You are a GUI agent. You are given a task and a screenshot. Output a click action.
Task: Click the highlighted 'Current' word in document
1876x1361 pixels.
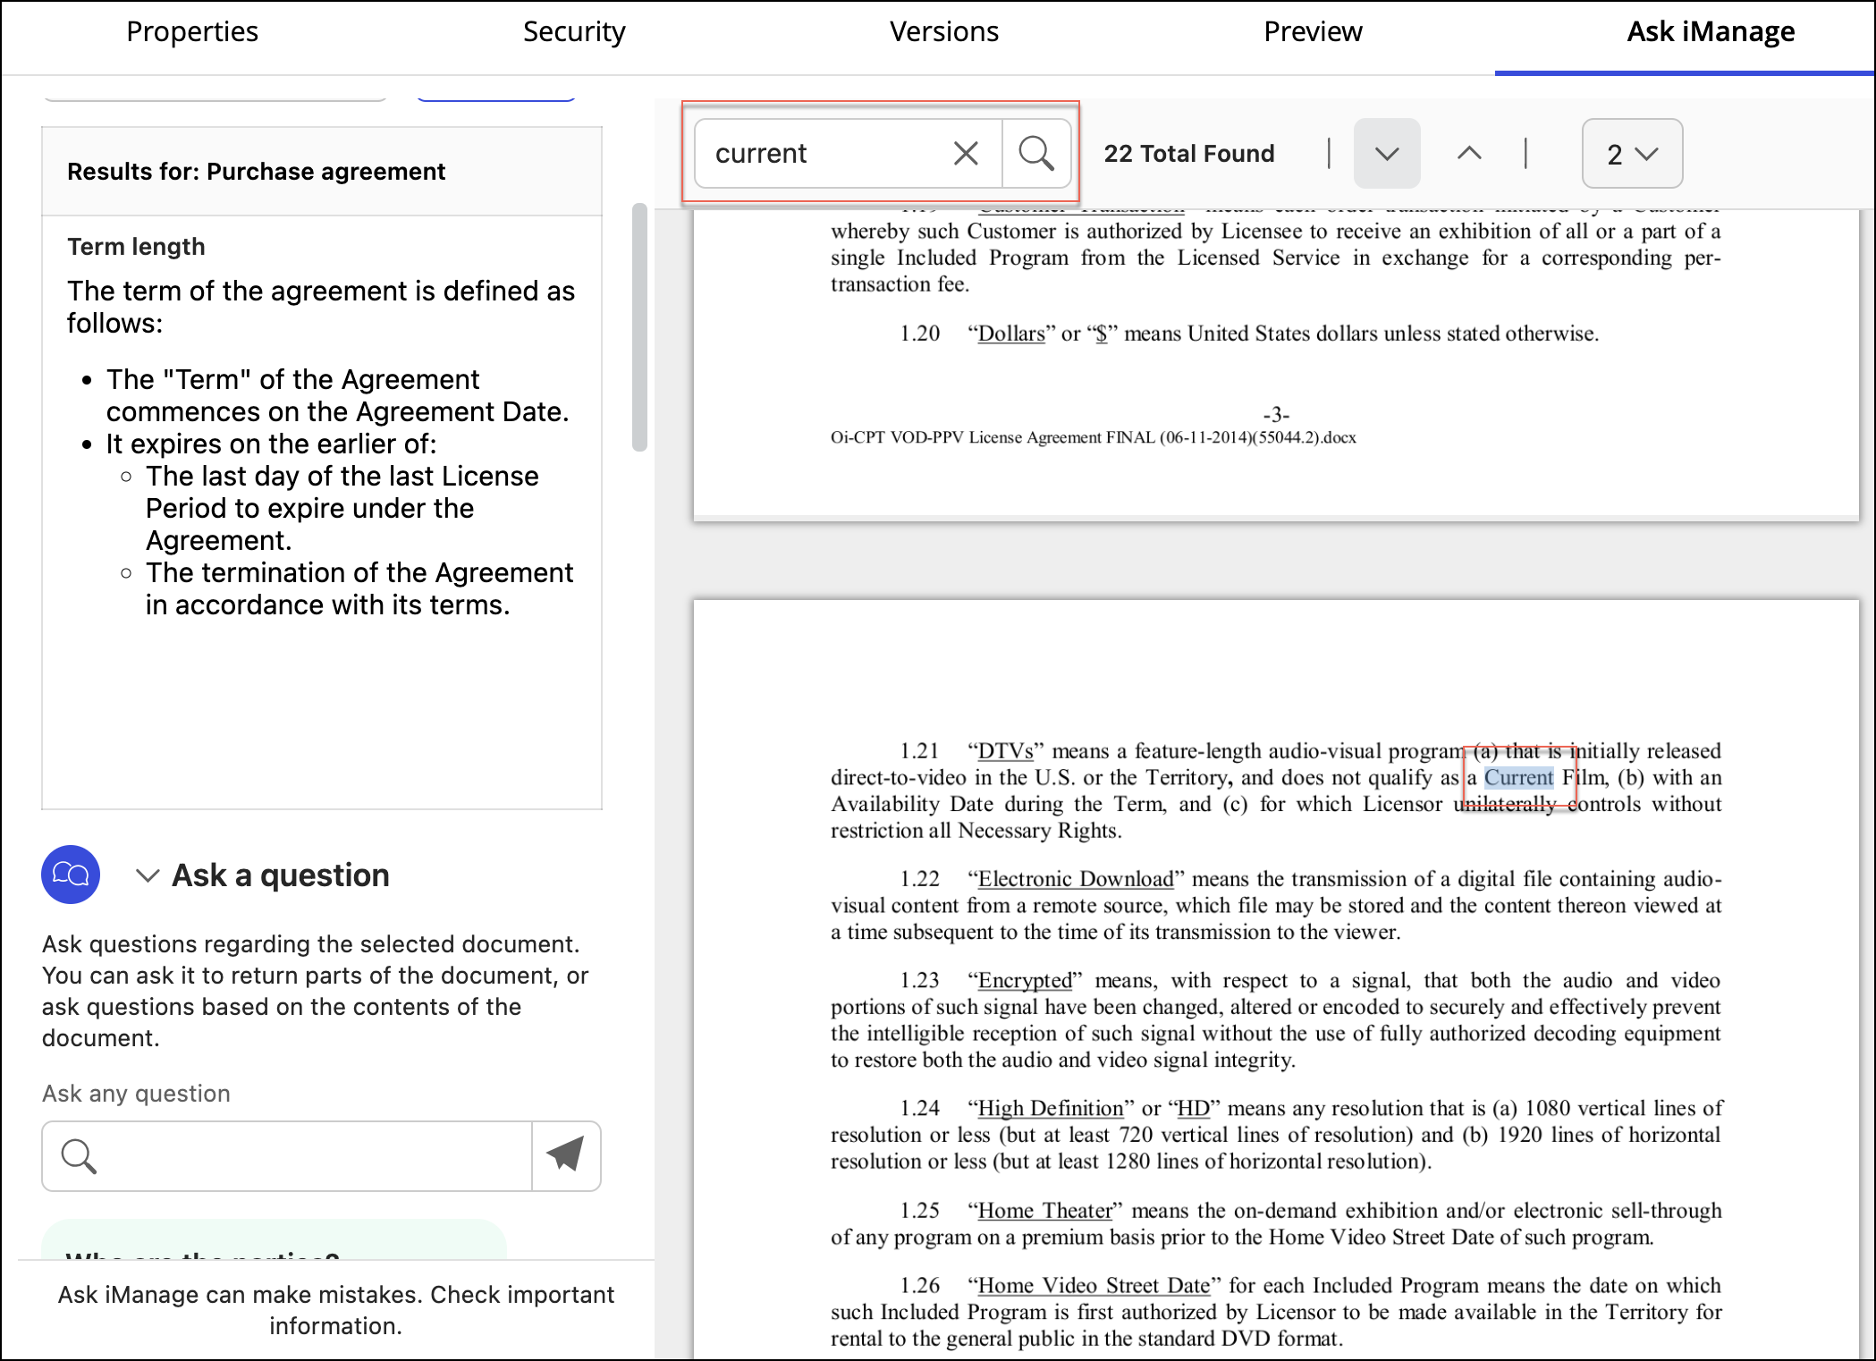[x=1518, y=778]
